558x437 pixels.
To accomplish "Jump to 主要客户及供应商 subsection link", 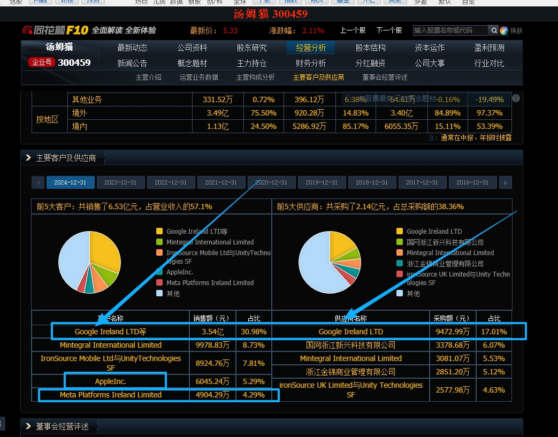I will pyautogui.click(x=318, y=77).
